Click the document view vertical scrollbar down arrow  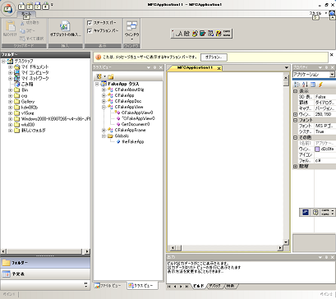[x=286, y=242]
